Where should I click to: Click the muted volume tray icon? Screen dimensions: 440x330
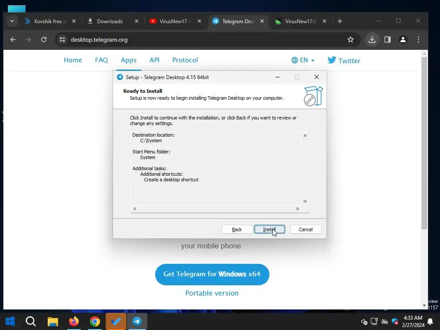click(x=364, y=321)
